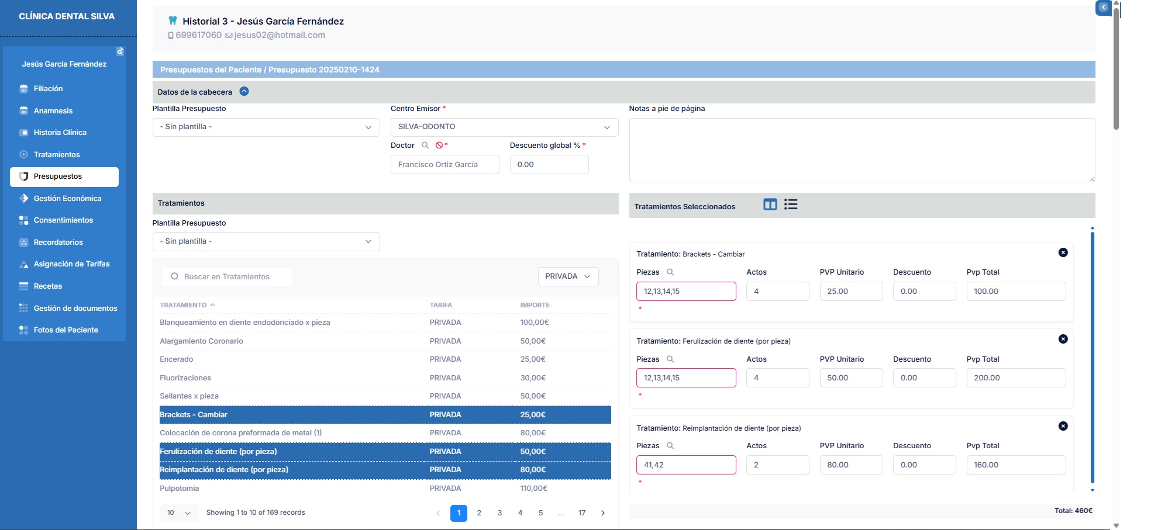
Task: Open Gestión Económica section
Action: coord(64,198)
